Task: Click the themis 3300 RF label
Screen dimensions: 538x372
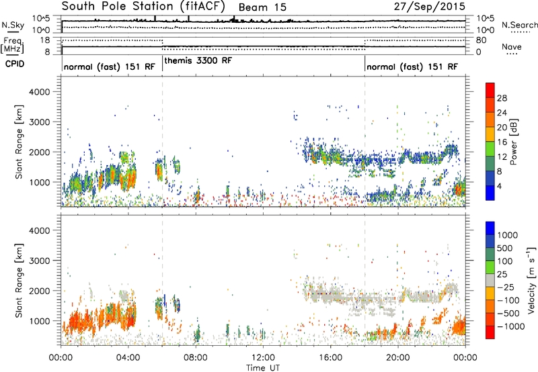Action: [x=198, y=60]
